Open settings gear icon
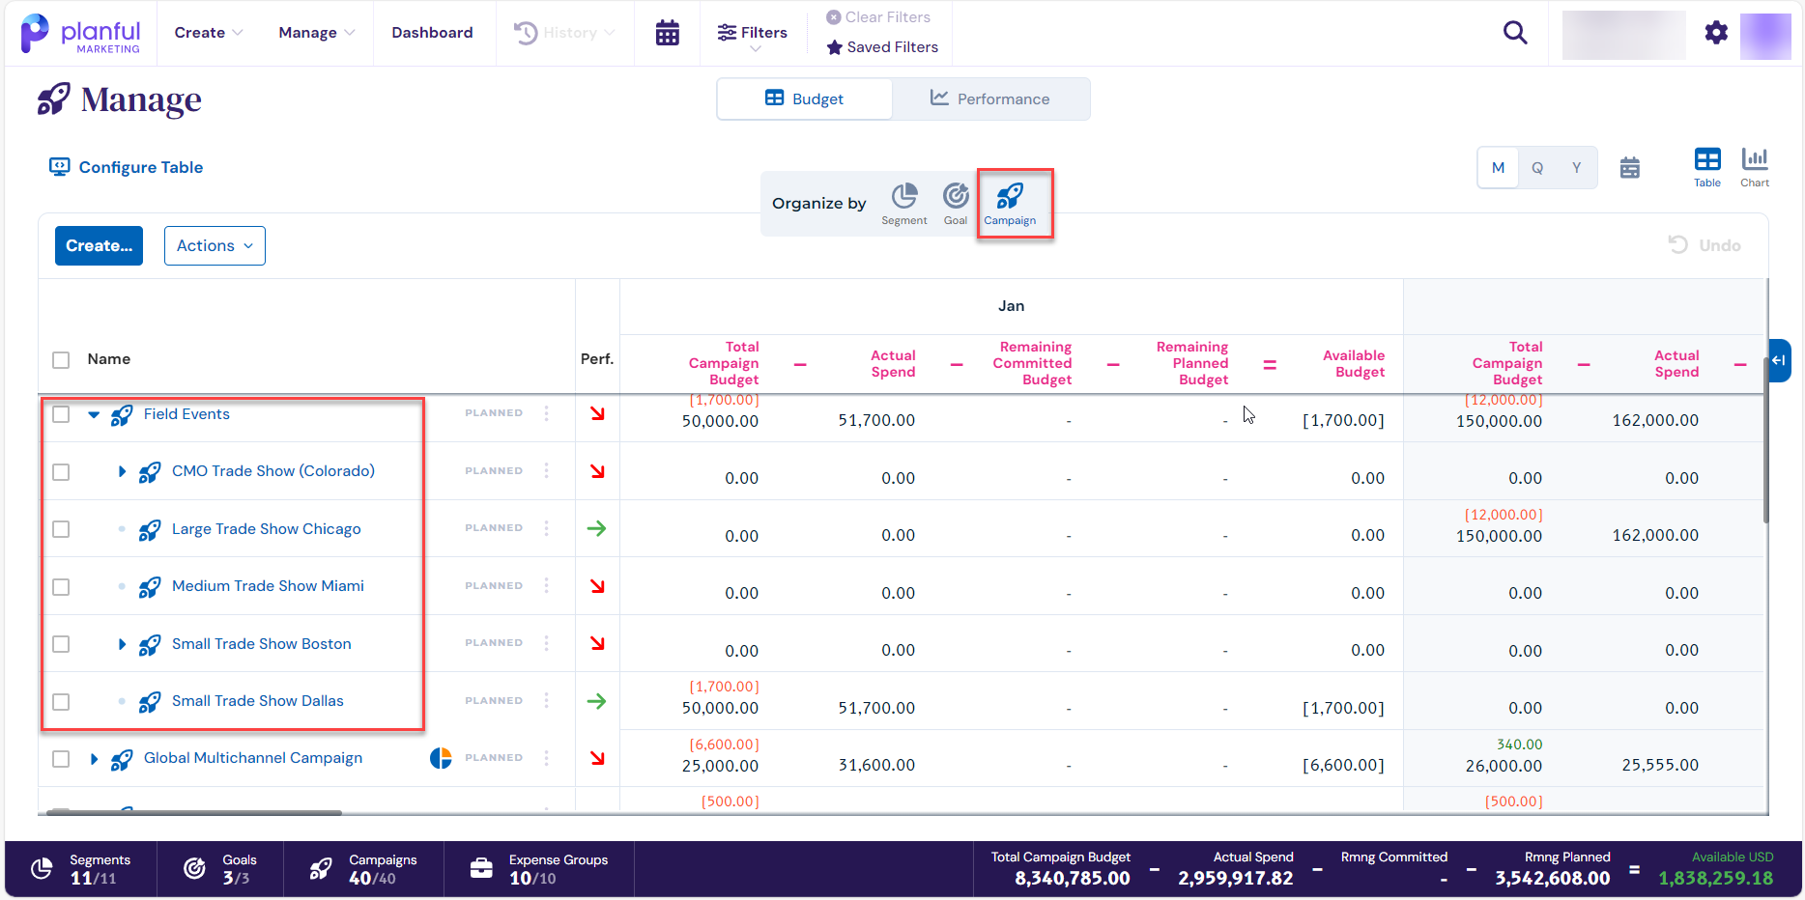 [x=1716, y=33]
